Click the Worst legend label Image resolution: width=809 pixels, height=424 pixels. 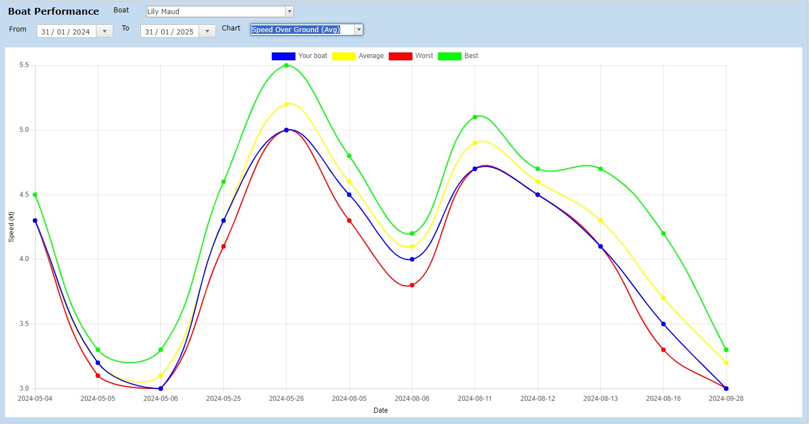[424, 56]
